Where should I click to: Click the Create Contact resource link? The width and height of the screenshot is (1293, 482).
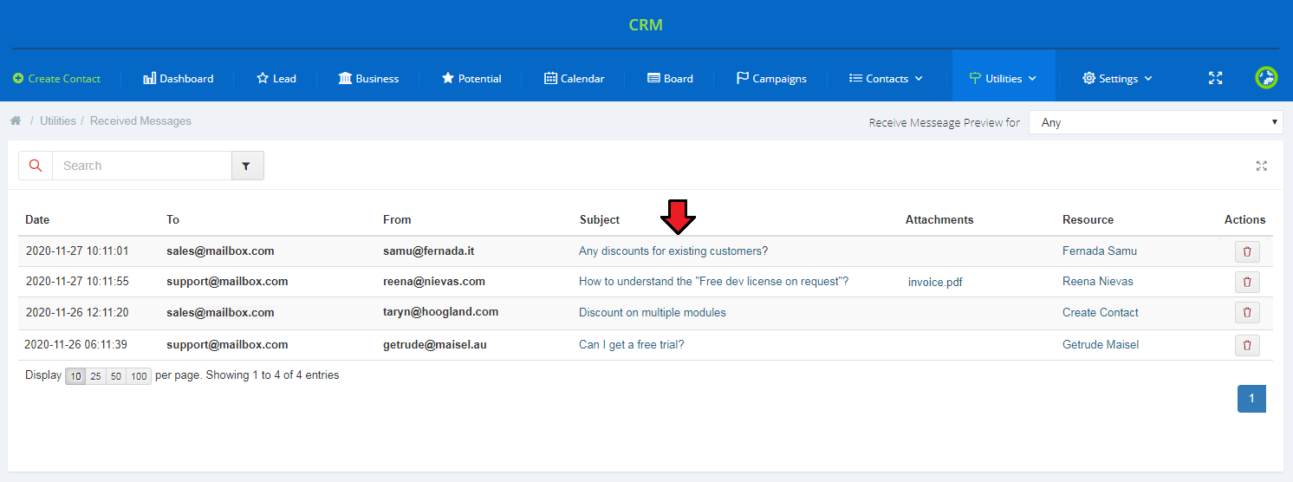click(x=1101, y=313)
